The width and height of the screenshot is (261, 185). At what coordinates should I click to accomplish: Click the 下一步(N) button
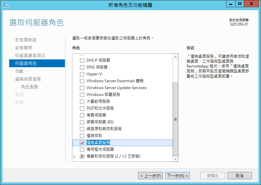177,176
